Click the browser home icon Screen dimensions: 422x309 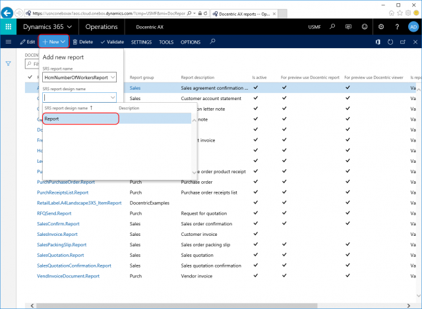392,13
